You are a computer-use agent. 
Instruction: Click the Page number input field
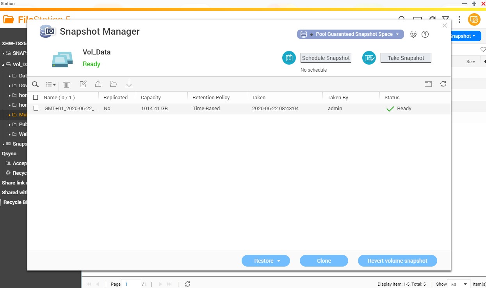point(131,284)
